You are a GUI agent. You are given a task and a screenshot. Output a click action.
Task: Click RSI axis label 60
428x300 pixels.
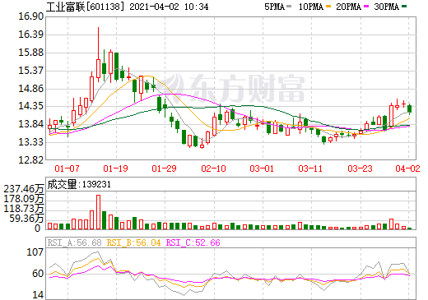tap(38, 274)
